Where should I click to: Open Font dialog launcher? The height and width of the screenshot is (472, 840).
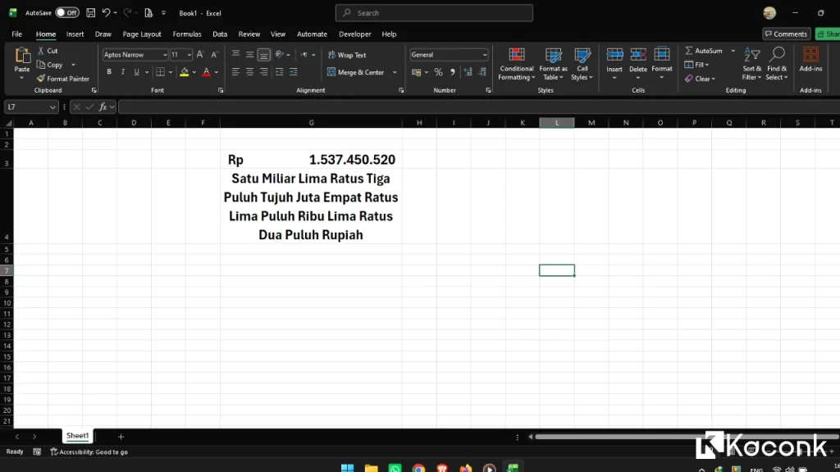220,90
